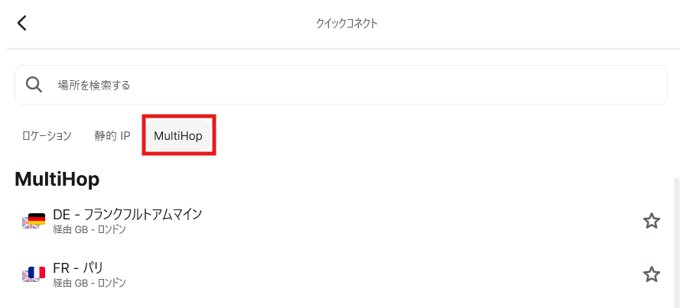
Task: Select the MultiHop tab
Action: (x=178, y=136)
